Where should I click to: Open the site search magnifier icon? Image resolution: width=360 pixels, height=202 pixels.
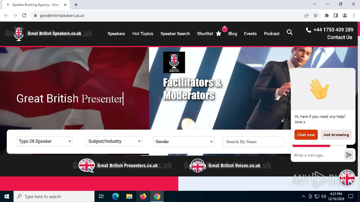point(290,32)
